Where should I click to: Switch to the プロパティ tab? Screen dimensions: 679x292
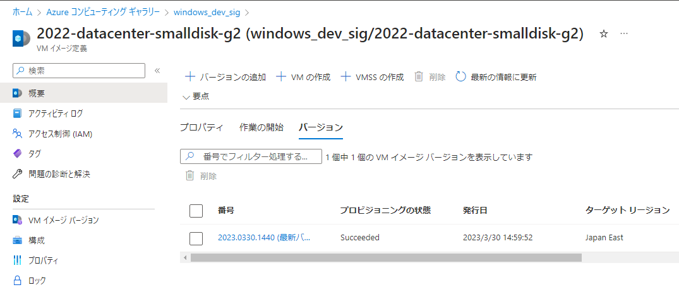pyautogui.click(x=201, y=127)
